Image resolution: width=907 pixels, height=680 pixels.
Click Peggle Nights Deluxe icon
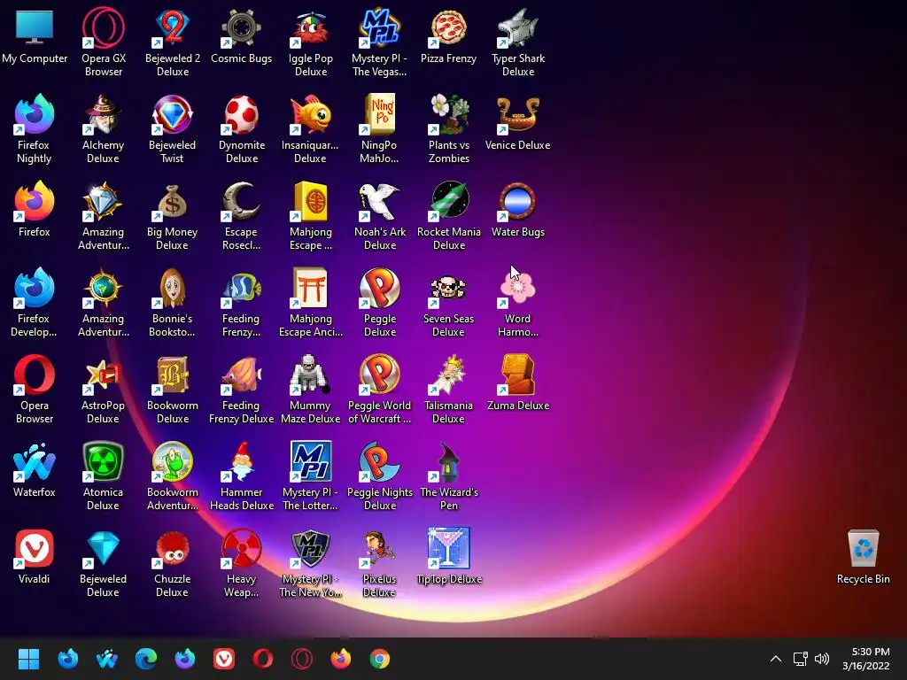(x=379, y=461)
